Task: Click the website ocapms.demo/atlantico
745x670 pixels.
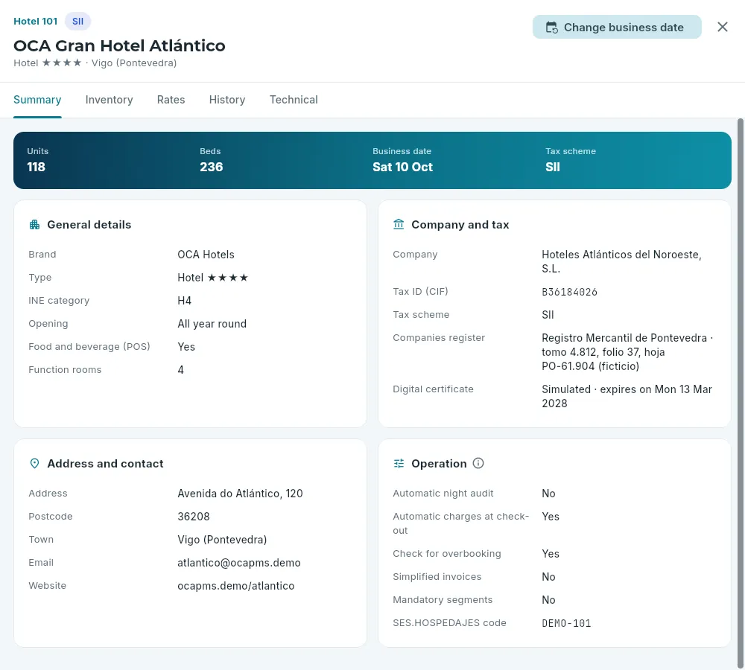Action: [x=236, y=586]
